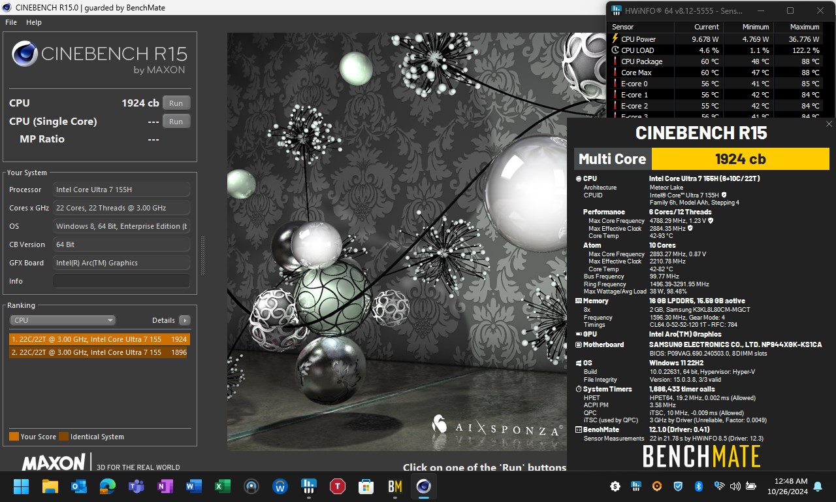Open File Explorer from taskbar
836x502 pixels.
50,486
